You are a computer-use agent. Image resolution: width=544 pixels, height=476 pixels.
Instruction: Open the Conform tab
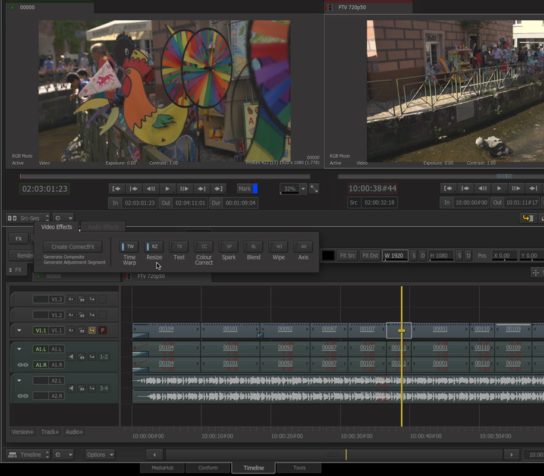[x=208, y=468]
